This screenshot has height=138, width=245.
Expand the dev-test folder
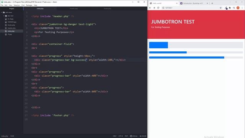tap(4, 16)
